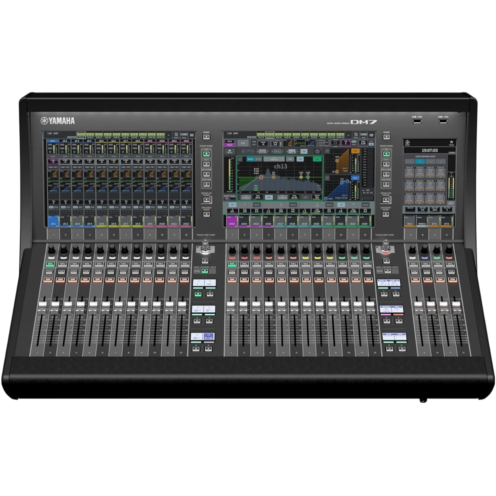Tap Home icon on the utility touchscreen
This screenshot has height=496, width=496.
[x=451, y=143]
